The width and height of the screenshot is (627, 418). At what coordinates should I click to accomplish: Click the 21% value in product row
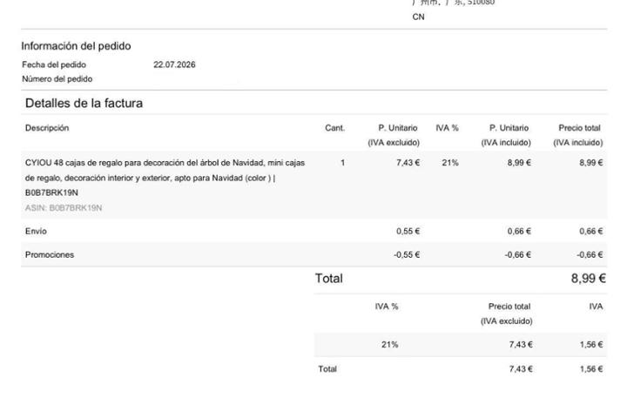click(x=450, y=163)
